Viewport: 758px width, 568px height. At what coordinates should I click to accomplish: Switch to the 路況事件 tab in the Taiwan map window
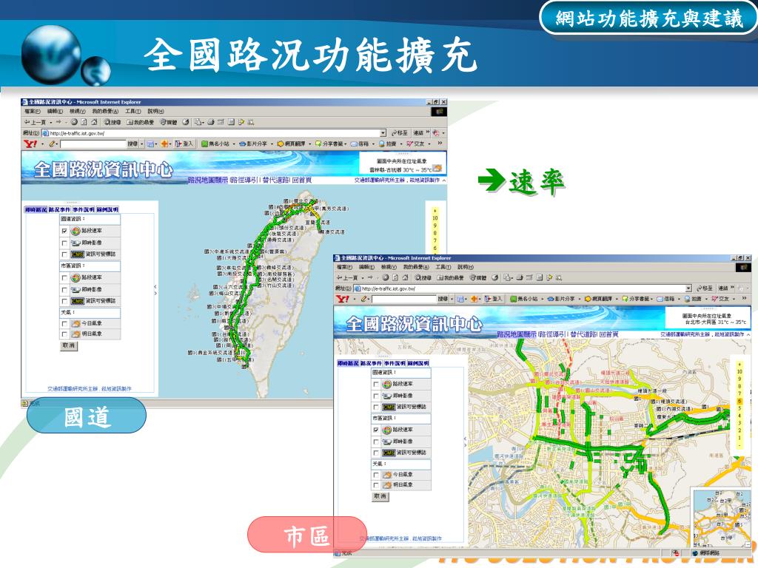point(59,209)
